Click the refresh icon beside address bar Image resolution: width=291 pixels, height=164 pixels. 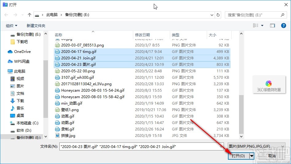click(x=218, y=15)
